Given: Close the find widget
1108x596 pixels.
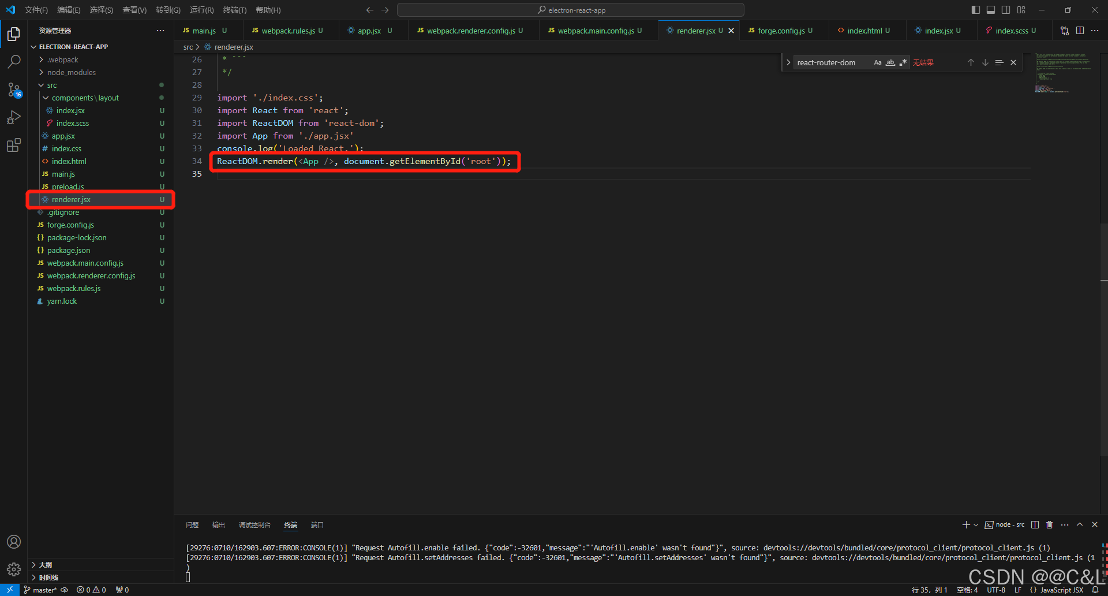Looking at the screenshot, I should pyautogui.click(x=1013, y=62).
